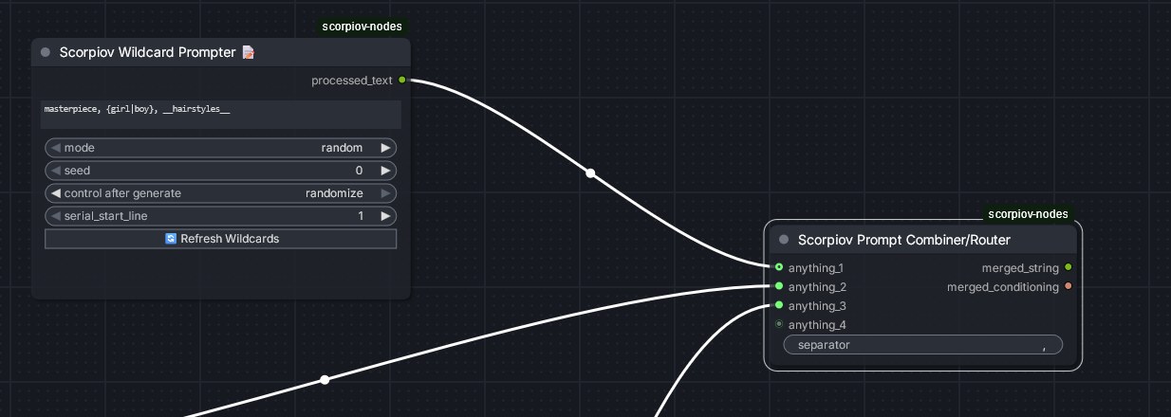Decrease mode with left arrow

point(55,148)
